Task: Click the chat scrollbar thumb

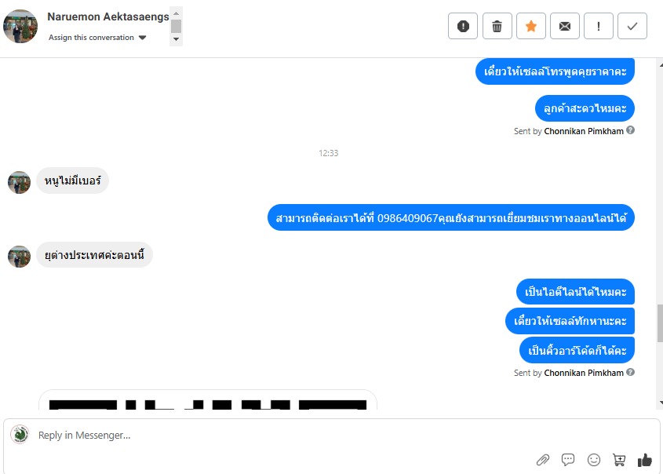Action: [x=660, y=323]
